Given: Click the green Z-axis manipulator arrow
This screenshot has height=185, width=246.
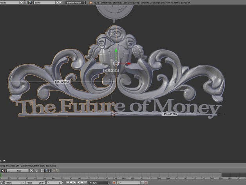Looking at the screenshot, I should coord(116,51).
